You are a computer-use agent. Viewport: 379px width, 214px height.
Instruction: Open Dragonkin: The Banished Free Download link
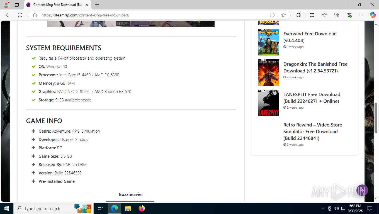pos(315,67)
